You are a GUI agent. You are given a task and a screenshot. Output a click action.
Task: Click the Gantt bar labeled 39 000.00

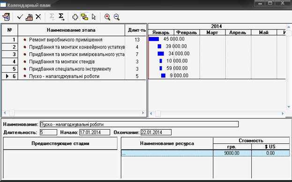click(x=159, y=46)
